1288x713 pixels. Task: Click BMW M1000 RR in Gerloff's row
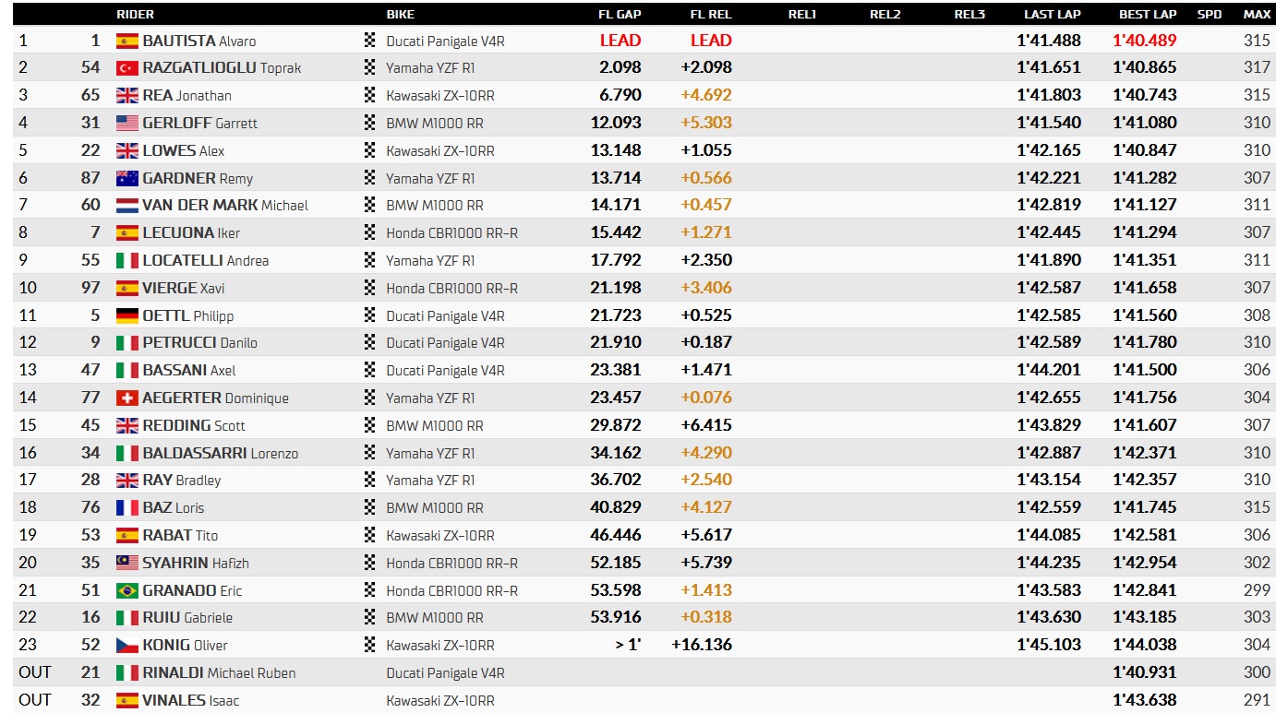435,123
